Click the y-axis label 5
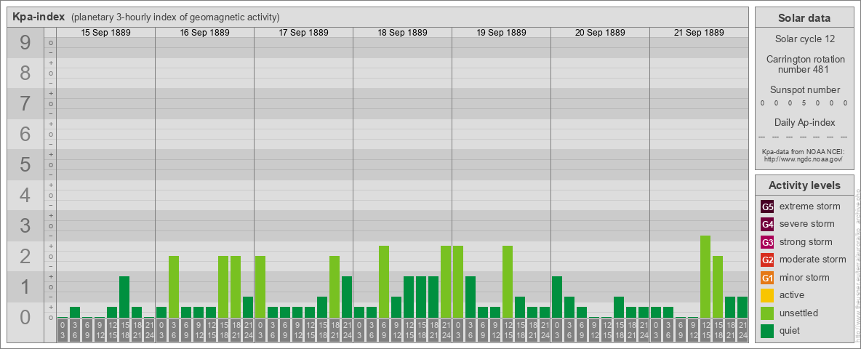This screenshot has height=349, width=861. (x=25, y=164)
